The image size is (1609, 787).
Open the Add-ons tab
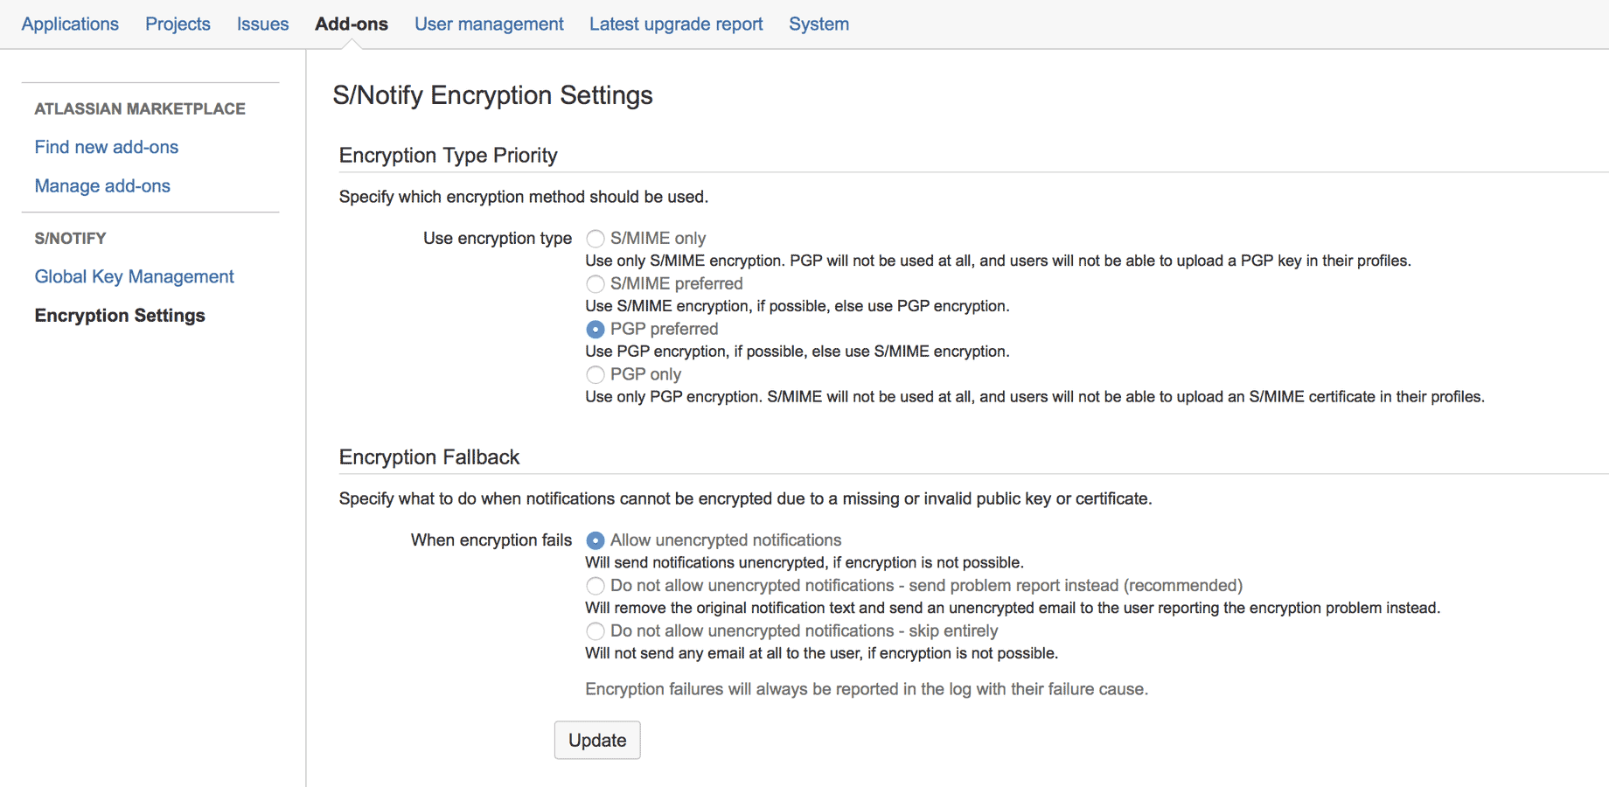(x=352, y=24)
